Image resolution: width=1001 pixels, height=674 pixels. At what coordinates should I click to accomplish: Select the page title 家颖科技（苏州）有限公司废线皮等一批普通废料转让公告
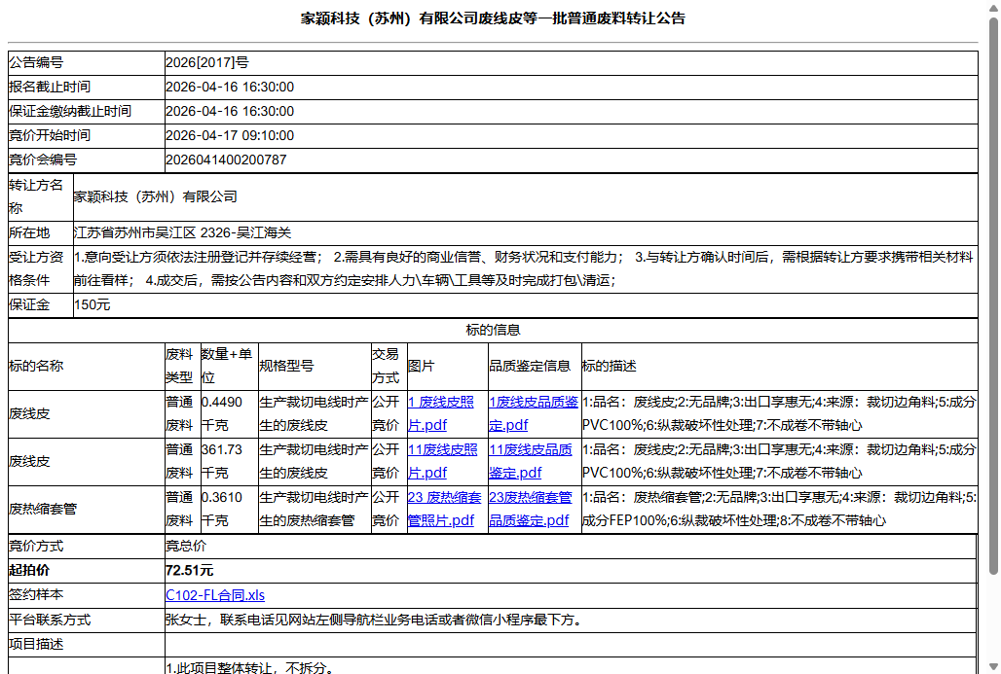(493, 18)
